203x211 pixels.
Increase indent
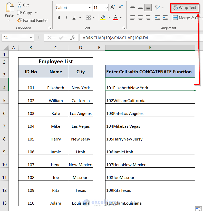165,18
